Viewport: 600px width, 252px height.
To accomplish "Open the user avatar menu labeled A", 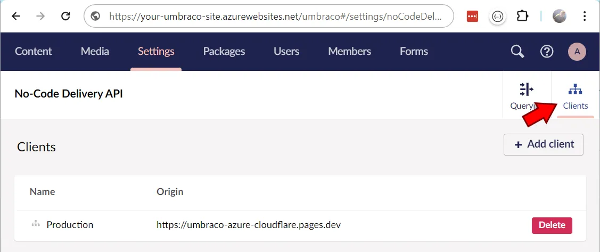I will click(x=577, y=52).
